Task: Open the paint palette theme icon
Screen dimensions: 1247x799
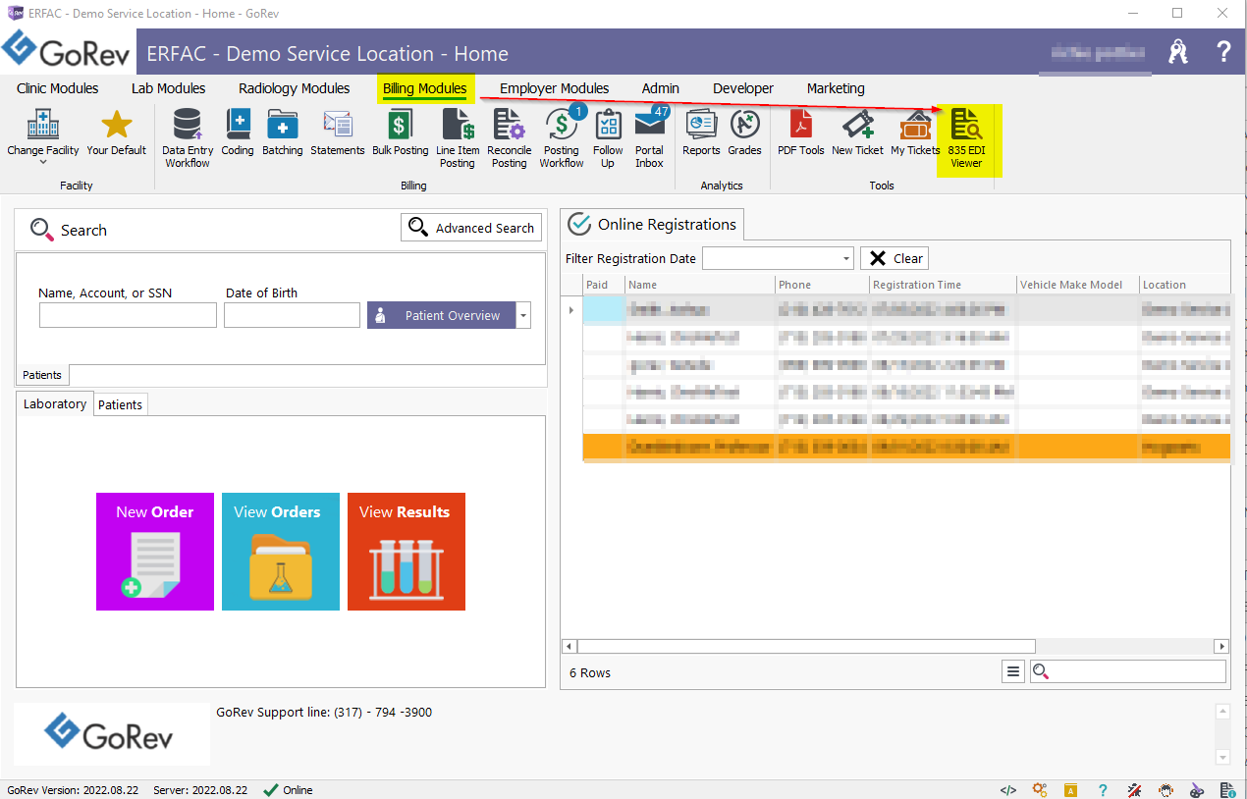Action: [x=1197, y=790]
